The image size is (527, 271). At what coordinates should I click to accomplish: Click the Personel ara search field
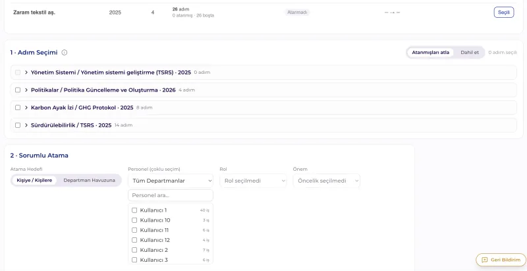click(x=171, y=195)
